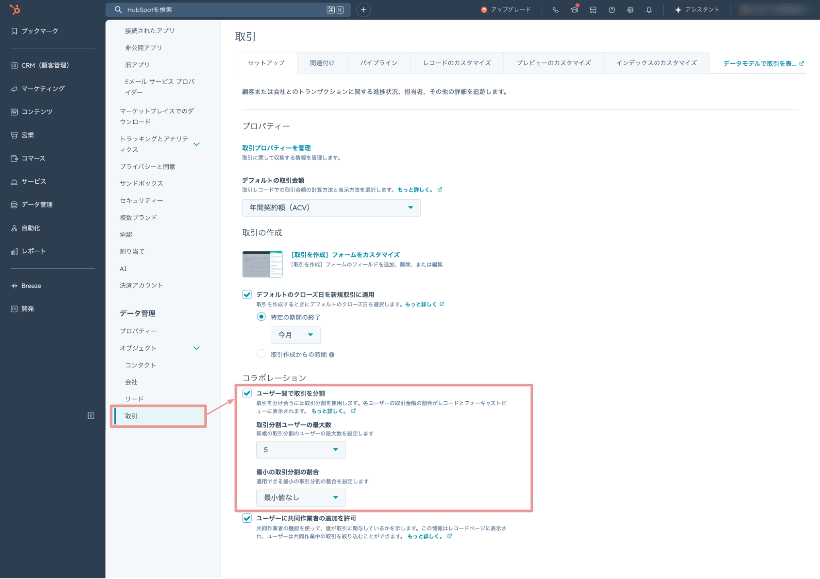This screenshot has width=820, height=579.
Task: Click 取引プロパティーを管理 link
Action: [x=276, y=148]
